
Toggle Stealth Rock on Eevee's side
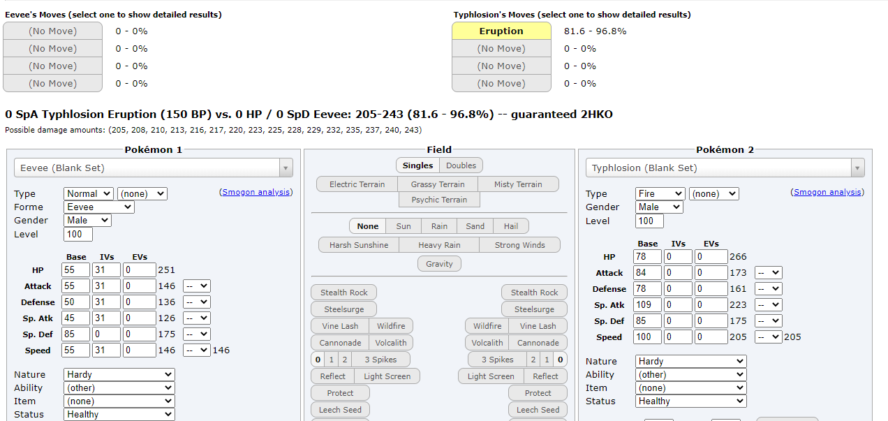coord(344,293)
